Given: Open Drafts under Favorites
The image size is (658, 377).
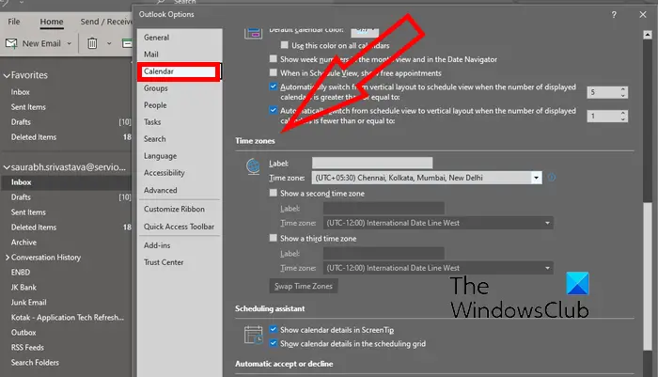Looking at the screenshot, I should [21, 121].
